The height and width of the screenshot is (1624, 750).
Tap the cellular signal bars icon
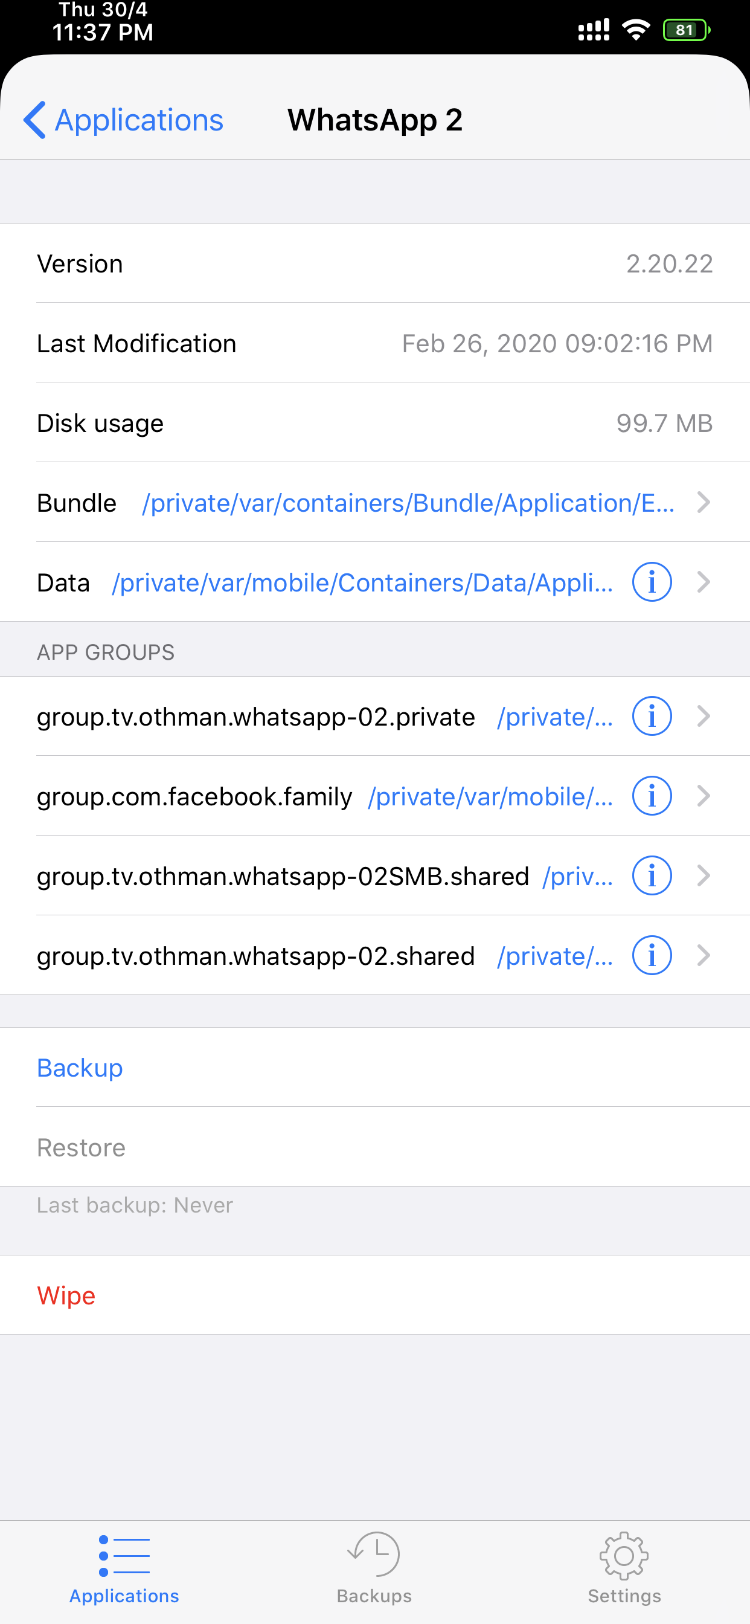tap(594, 30)
